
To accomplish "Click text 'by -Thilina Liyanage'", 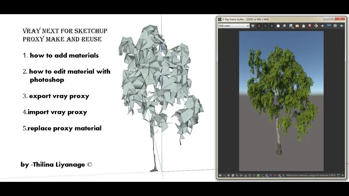I will point(53,165).
